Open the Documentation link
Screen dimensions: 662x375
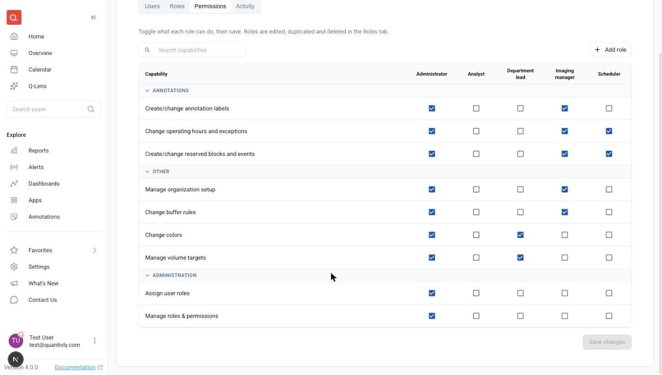point(75,367)
